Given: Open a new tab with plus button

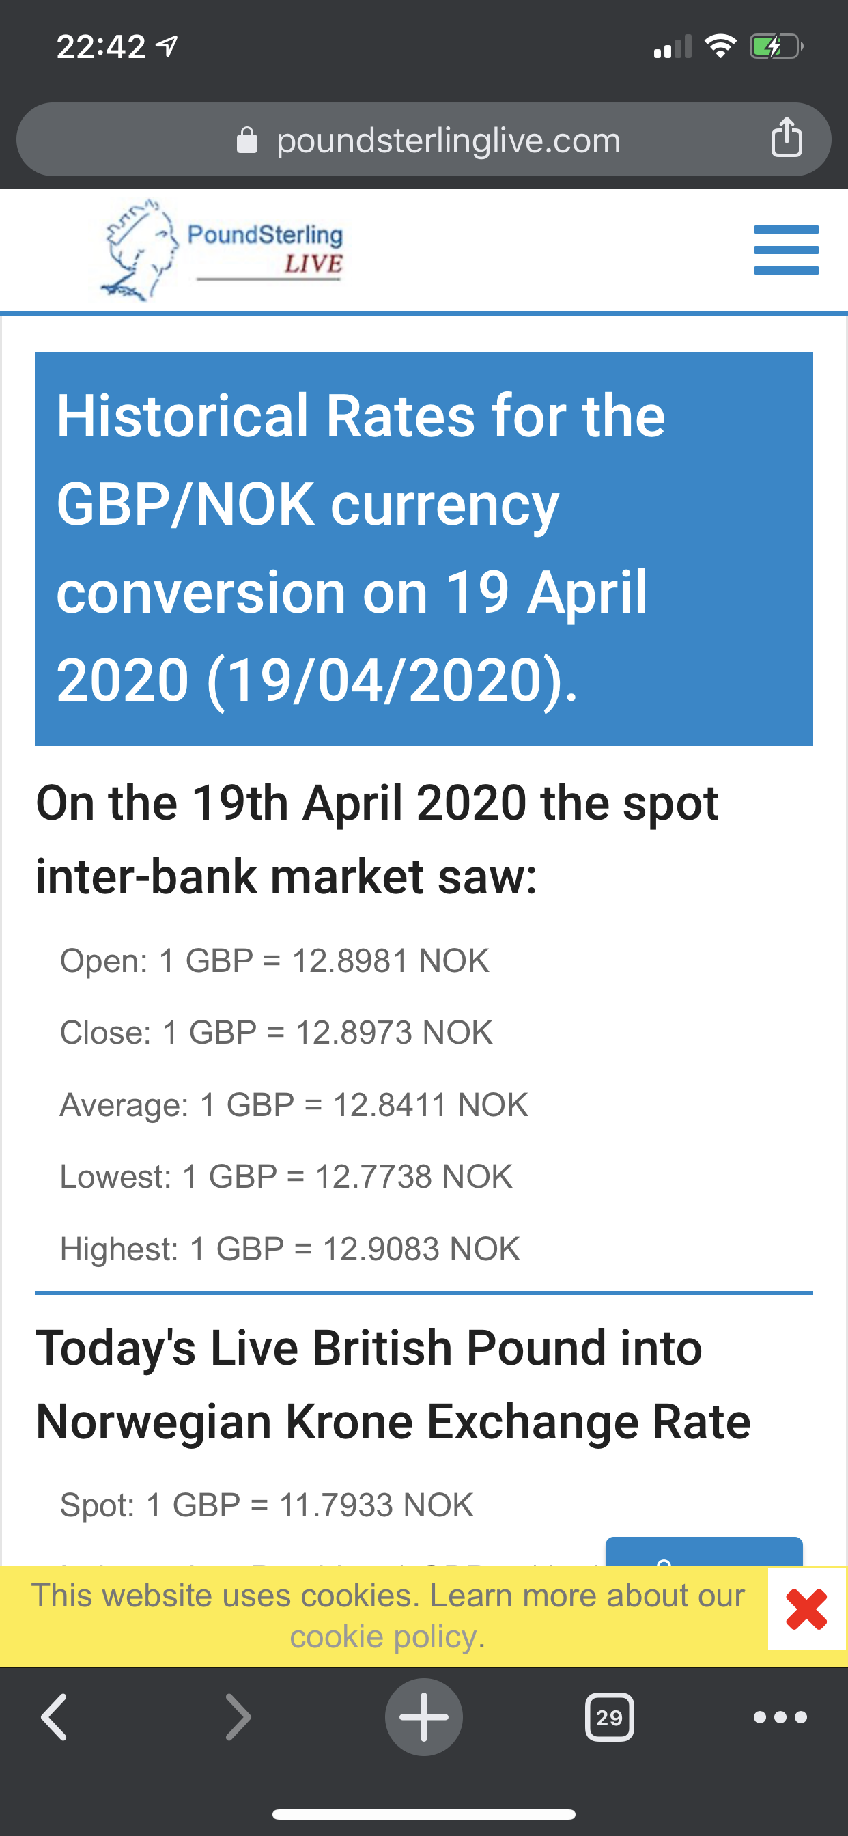Looking at the screenshot, I should tap(424, 1717).
